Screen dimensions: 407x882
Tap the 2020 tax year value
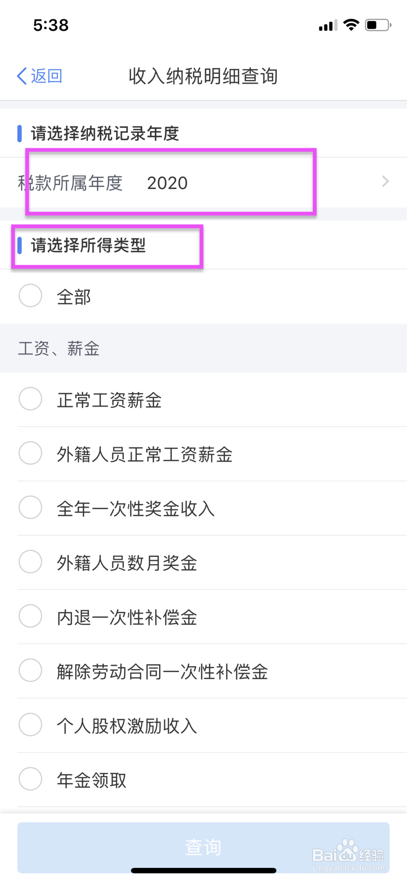pyautogui.click(x=167, y=183)
